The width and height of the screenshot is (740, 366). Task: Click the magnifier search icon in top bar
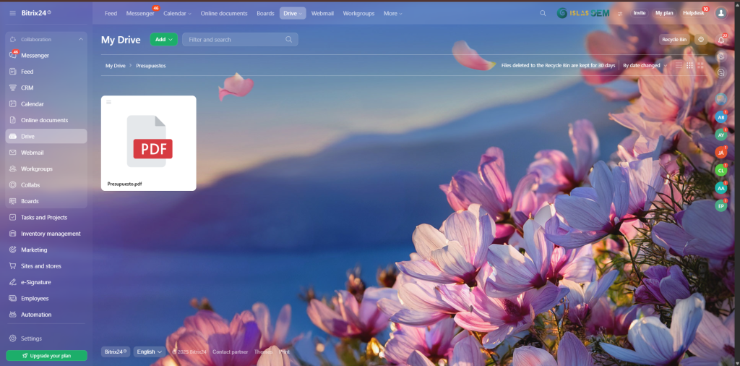click(x=543, y=13)
